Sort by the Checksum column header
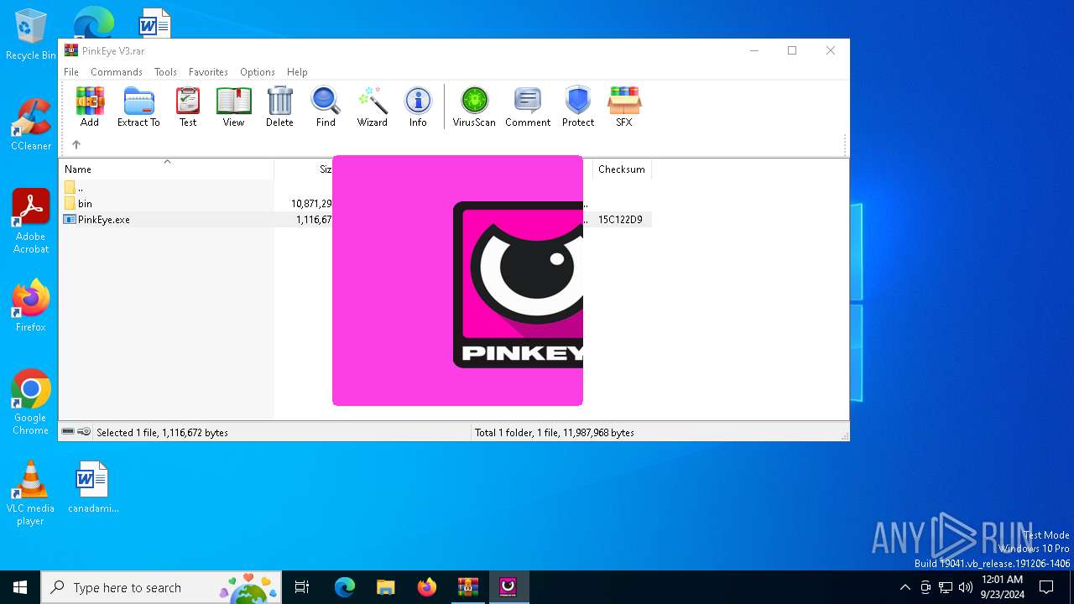 pos(622,169)
